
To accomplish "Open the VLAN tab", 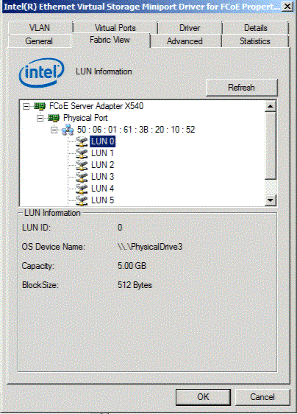I will coord(40,28).
